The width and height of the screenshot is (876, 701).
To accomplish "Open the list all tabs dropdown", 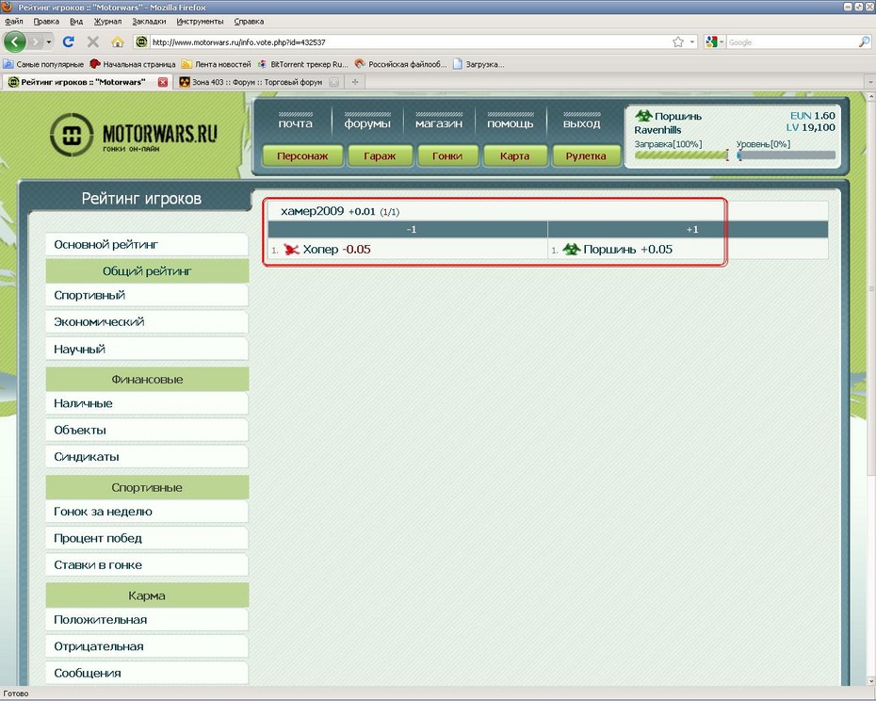I will click(x=869, y=82).
